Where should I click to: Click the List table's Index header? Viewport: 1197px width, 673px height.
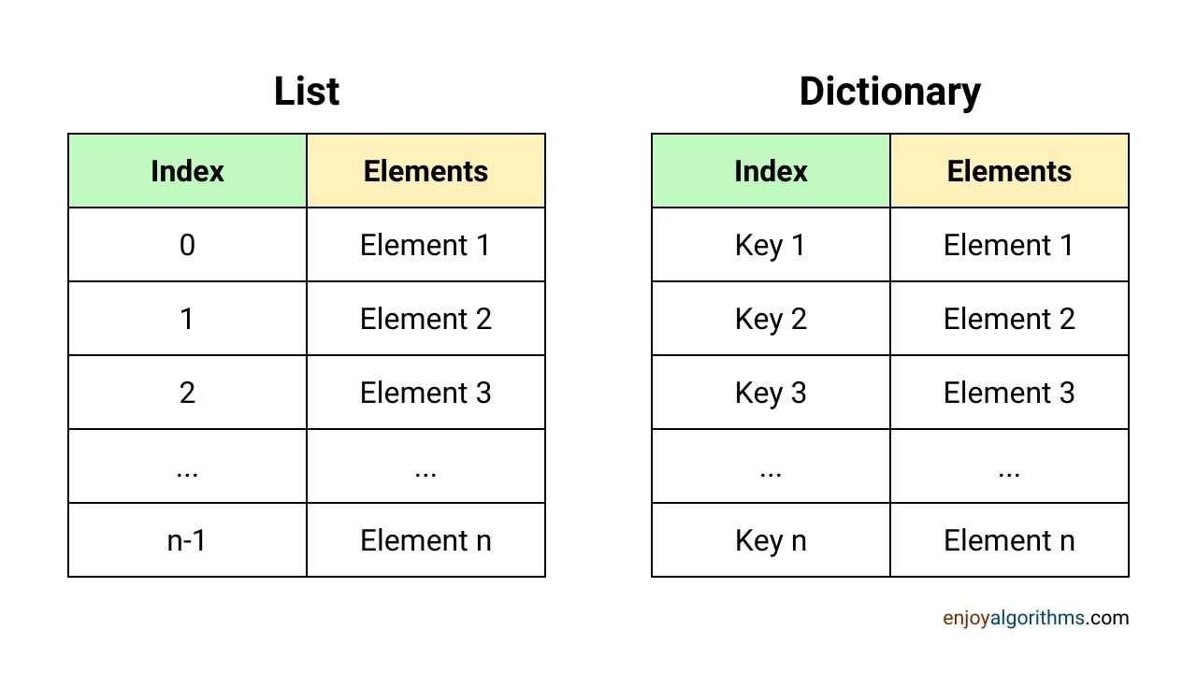(x=187, y=171)
